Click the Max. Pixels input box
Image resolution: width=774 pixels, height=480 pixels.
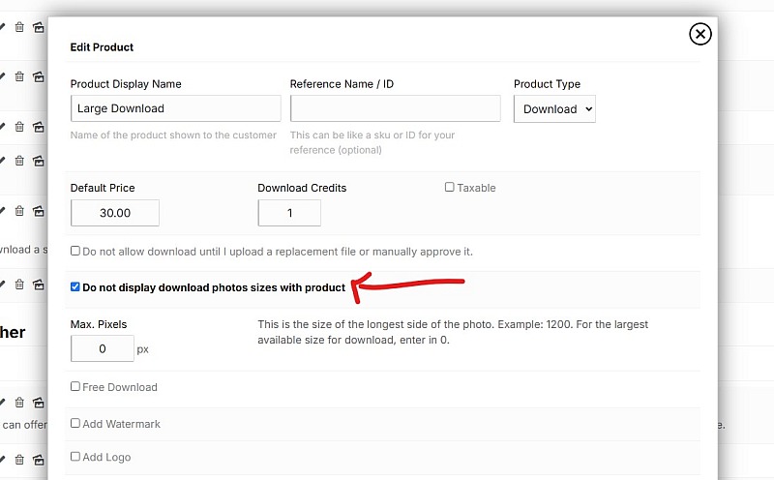point(103,348)
